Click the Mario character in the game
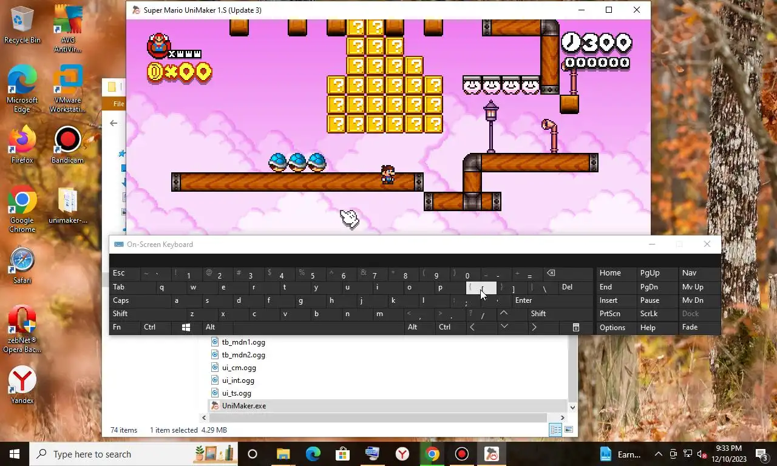Screen dimensions: 777x466 click(x=388, y=174)
